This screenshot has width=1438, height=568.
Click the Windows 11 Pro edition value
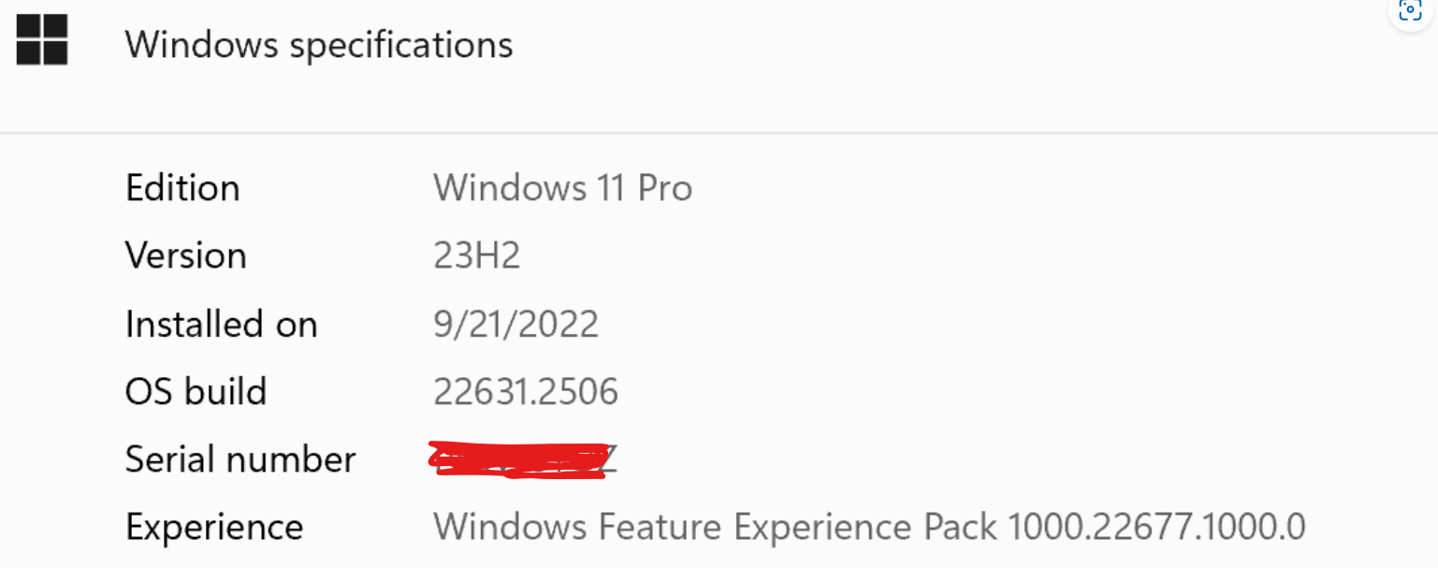(x=562, y=188)
